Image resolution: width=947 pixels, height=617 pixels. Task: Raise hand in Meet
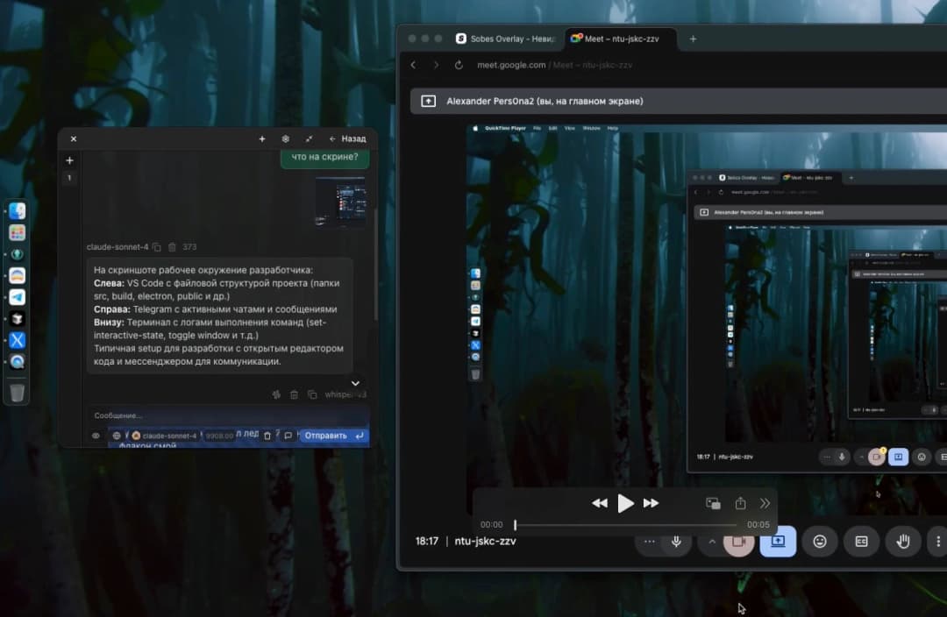coord(903,542)
